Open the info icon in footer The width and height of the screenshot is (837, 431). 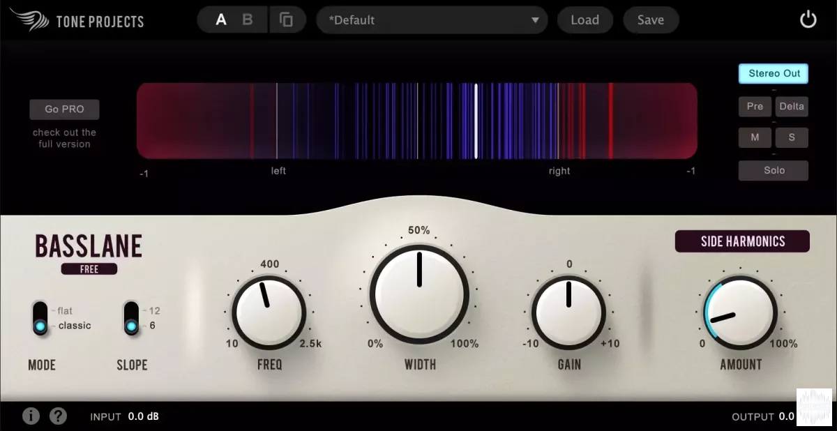pos(31,416)
